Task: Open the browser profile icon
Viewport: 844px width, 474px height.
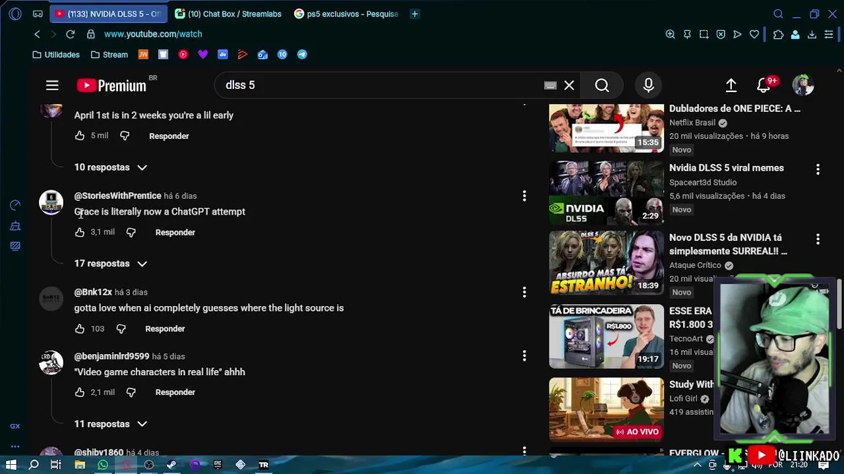Action: click(x=795, y=34)
